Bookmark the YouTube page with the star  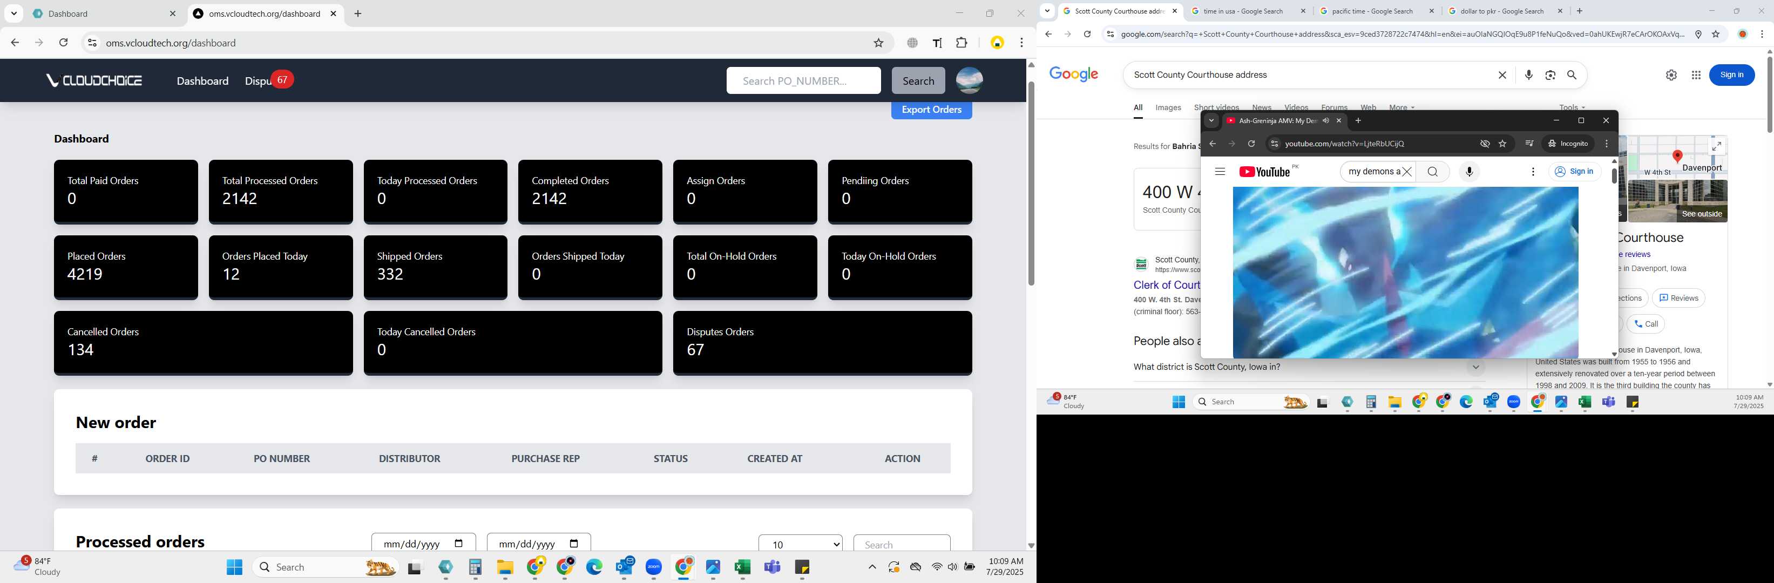1502,143
